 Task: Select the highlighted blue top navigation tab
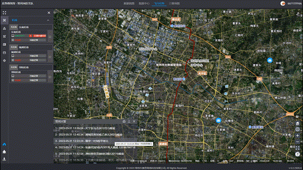159,3
